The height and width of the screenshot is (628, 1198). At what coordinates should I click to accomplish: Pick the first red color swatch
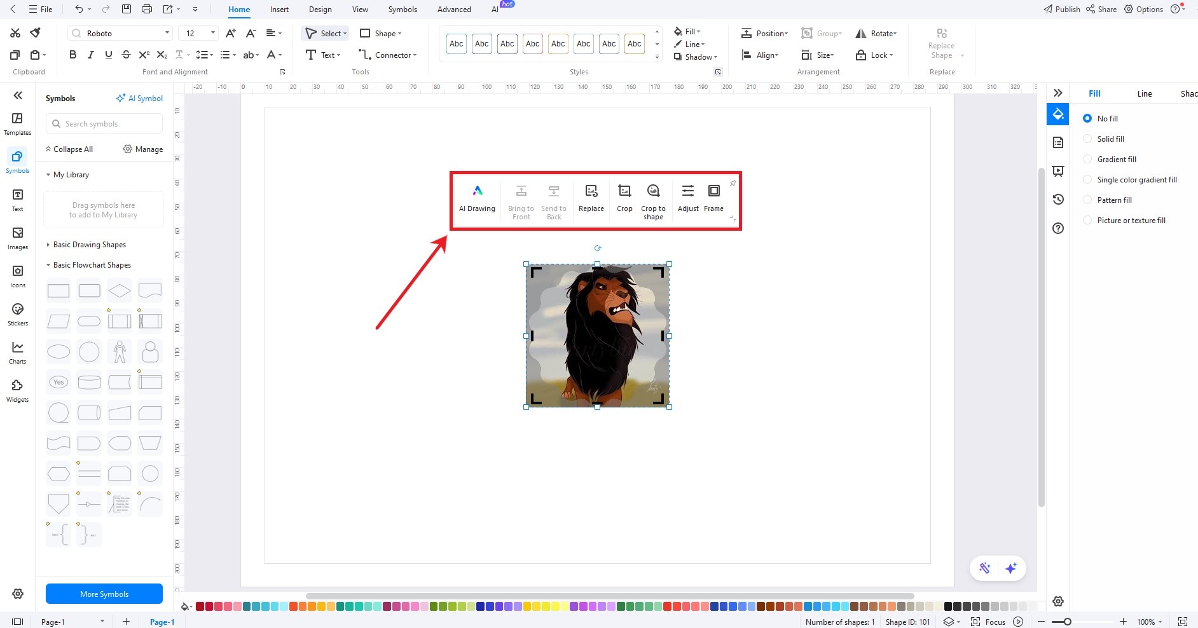(200, 606)
